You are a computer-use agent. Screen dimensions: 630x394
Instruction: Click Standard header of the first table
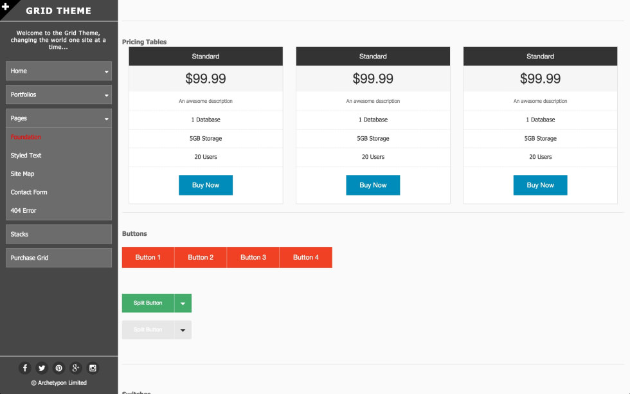[x=206, y=56]
